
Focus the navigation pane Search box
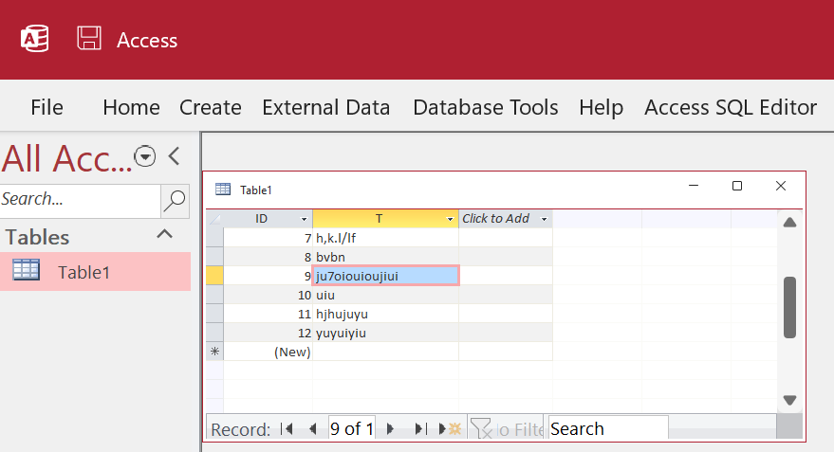click(x=80, y=201)
